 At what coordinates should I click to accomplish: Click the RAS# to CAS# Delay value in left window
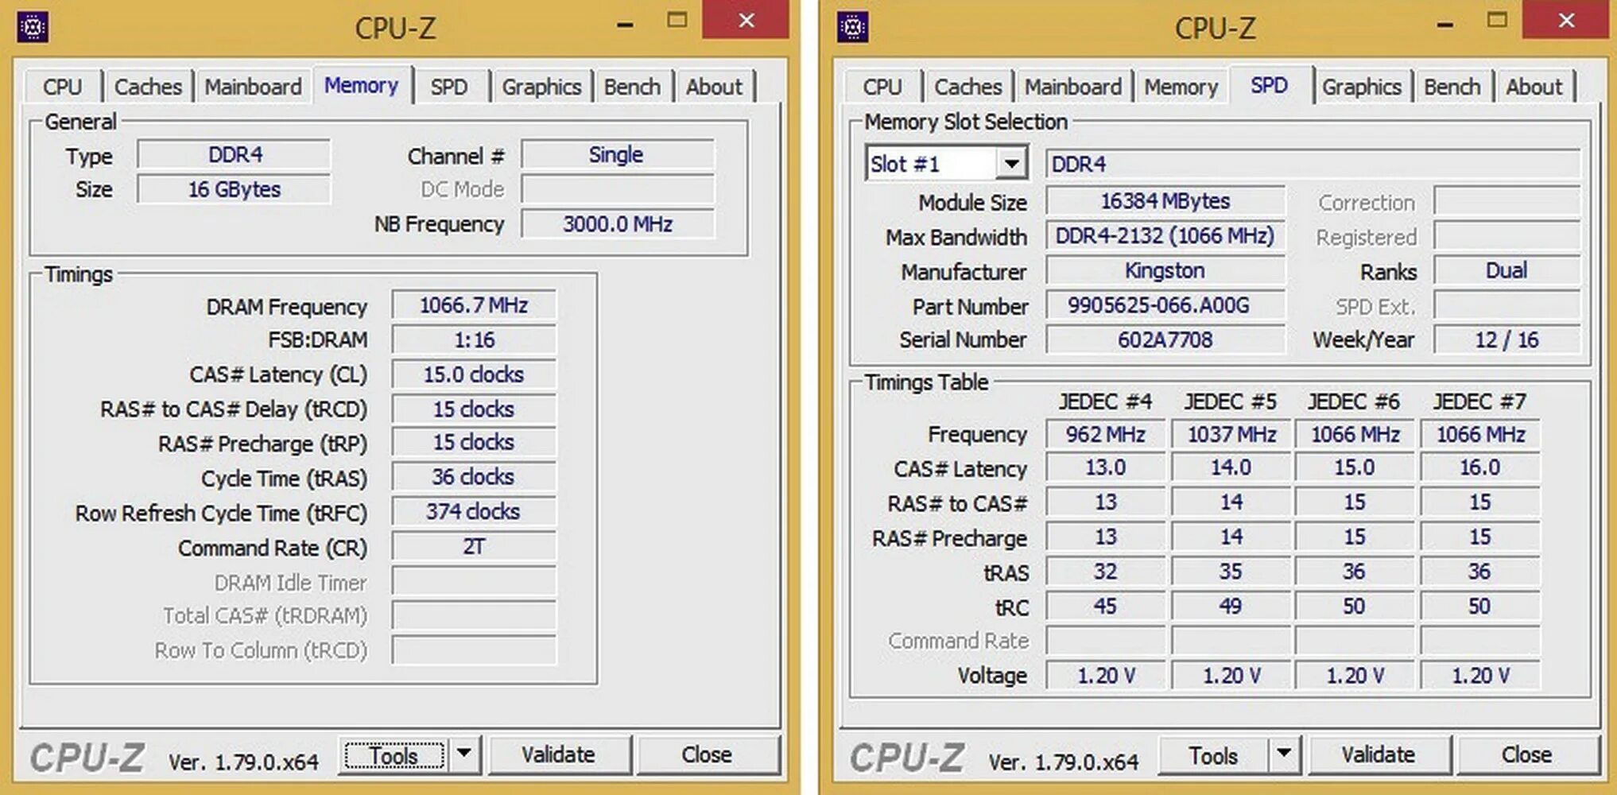(474, 409)
